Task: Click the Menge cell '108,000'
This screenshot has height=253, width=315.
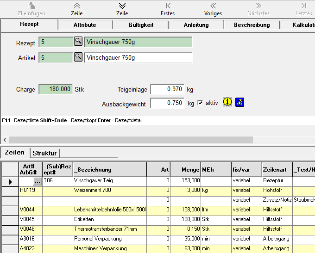Action: point(185,211)
